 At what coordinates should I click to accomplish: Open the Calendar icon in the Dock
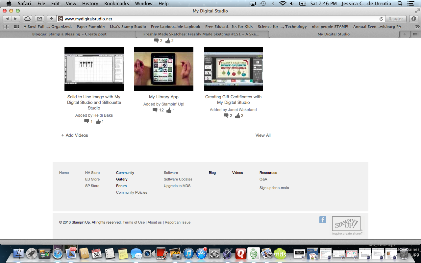96,253
